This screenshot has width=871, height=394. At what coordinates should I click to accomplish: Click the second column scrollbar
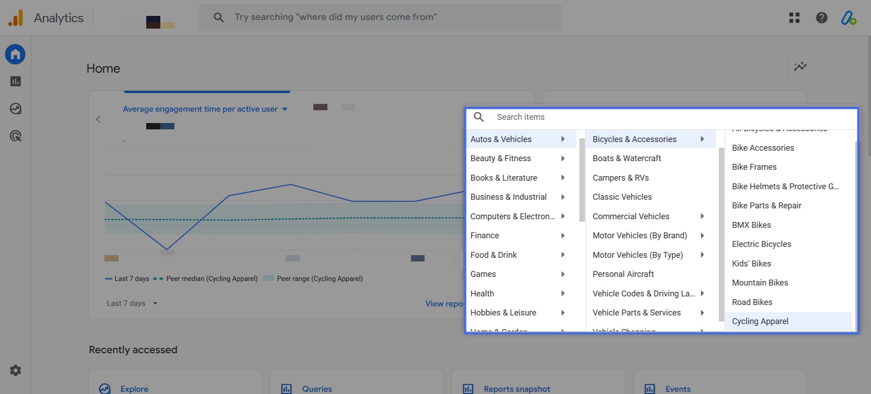pos(722,235)
